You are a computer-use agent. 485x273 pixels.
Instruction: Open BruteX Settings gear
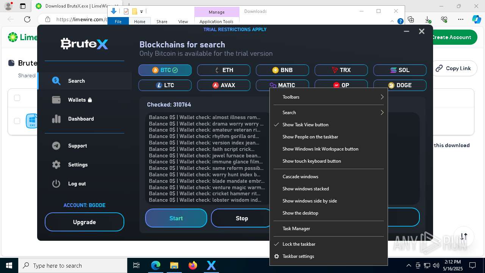click(x=56, y=165)
